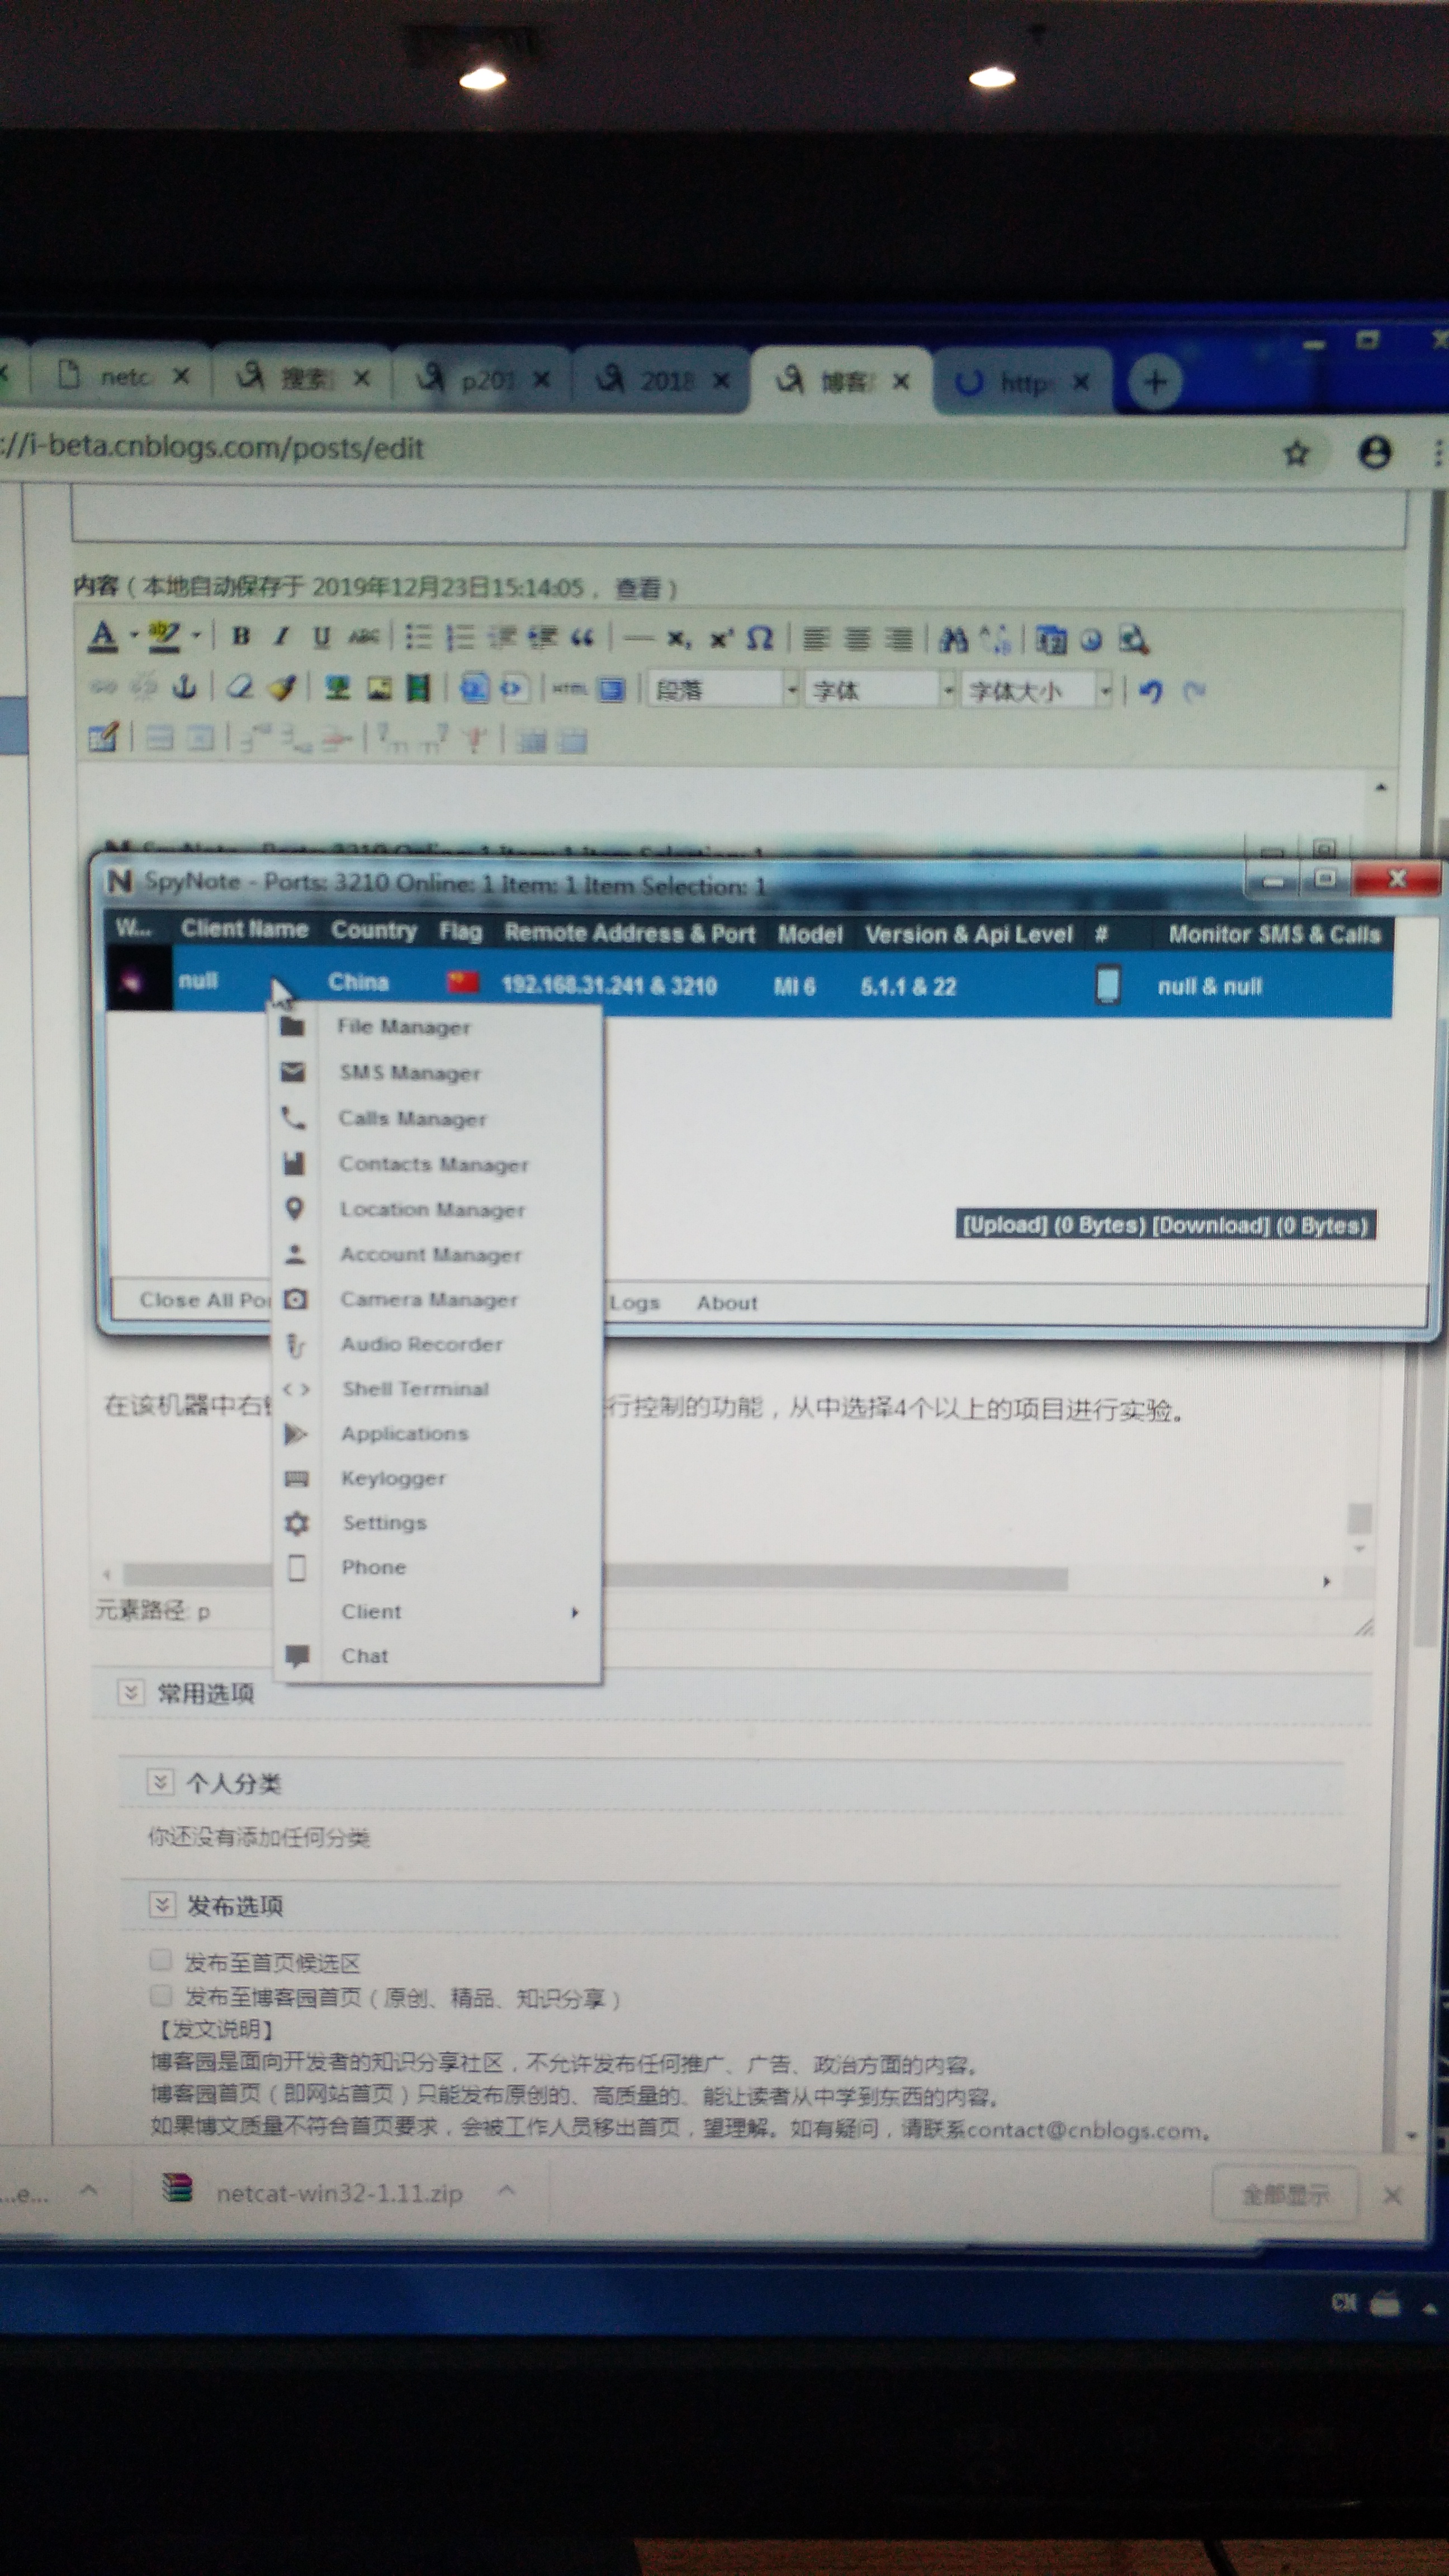Collapse the 个人分类 section
Viewport: 1449px width, 2576px height.
(x=160, y=1782)
